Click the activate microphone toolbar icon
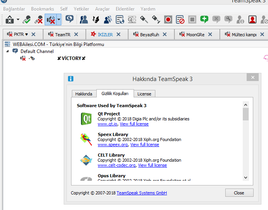The image size is (268, 210). (x=27, y=19)
